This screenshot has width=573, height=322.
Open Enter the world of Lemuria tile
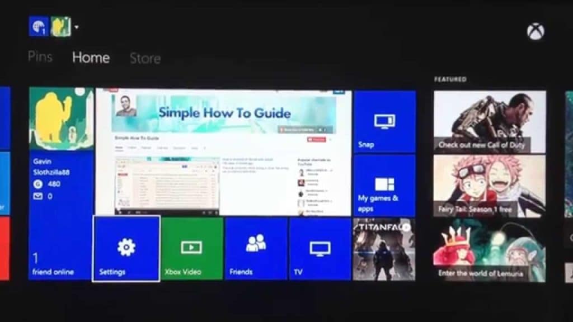coord(490,250)
